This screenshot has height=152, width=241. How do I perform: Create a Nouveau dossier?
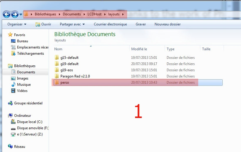click(x=168, y=24)
